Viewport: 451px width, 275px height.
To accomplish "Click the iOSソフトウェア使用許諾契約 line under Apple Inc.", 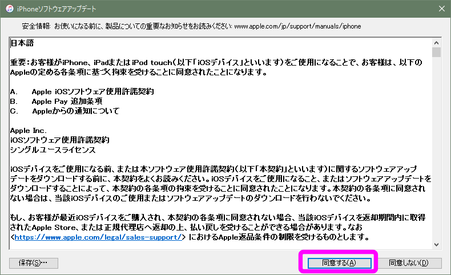I will click(x=59, y=140).
